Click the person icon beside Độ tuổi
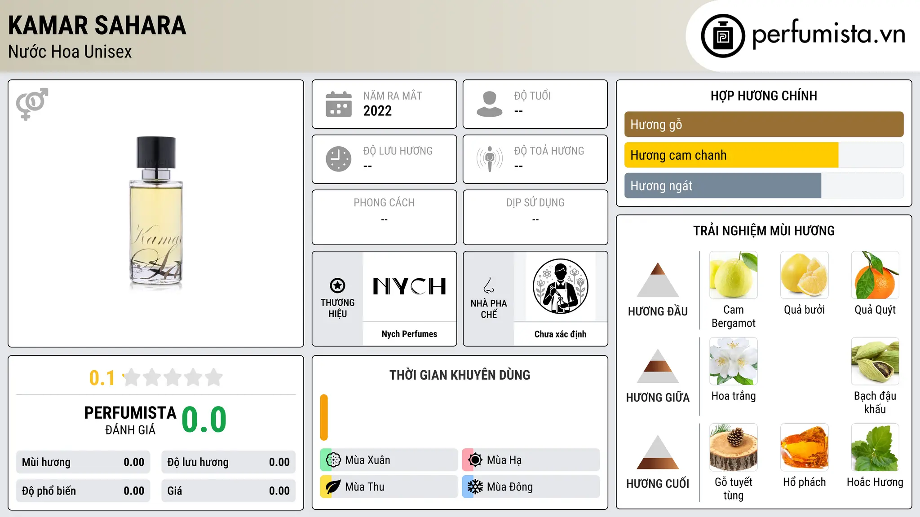The image size is (920, 517). point(490,104)
